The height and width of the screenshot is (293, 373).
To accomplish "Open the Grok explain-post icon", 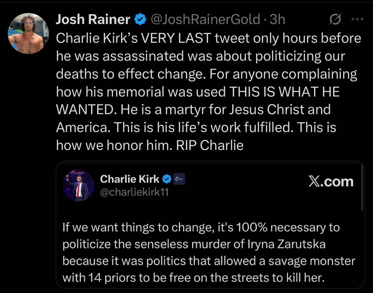I will pyautogui.click(x=335, y=20).
